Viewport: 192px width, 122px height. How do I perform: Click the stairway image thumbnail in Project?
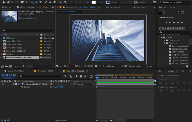(9, 16)
